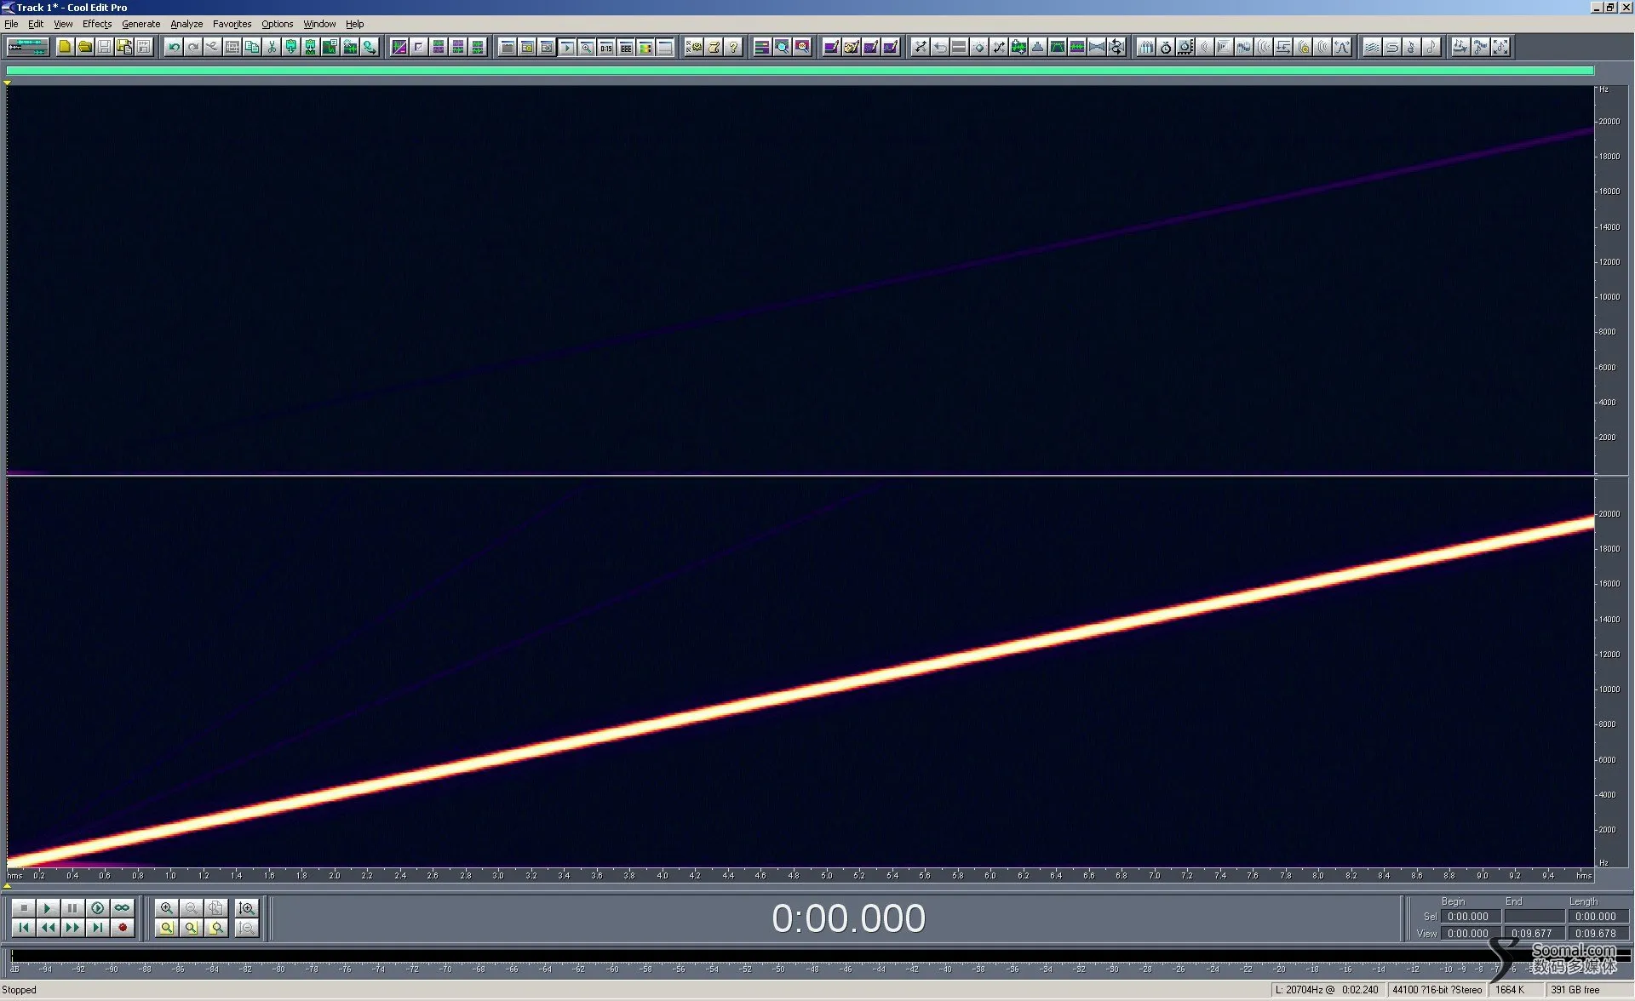Open the Favorites menu
Screen dimensions: 1635x1001
[x=232, y=24]
